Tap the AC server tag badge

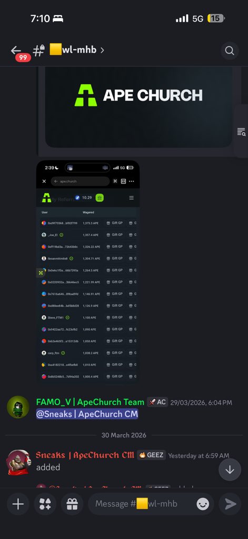(157, 402)
